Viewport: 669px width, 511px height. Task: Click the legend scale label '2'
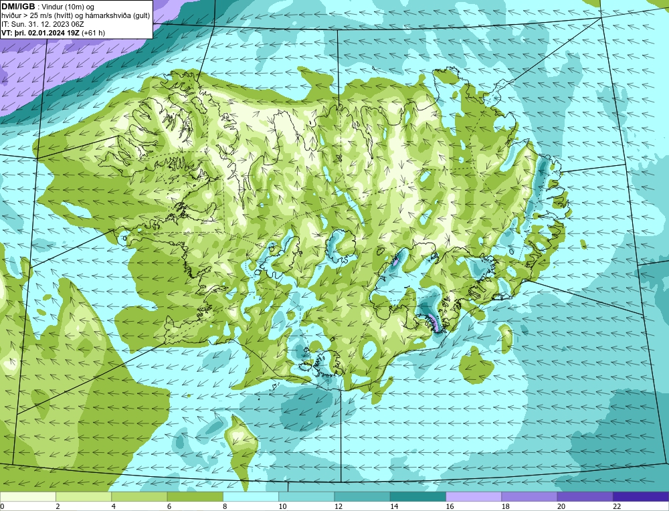click(x=58, y=506)
